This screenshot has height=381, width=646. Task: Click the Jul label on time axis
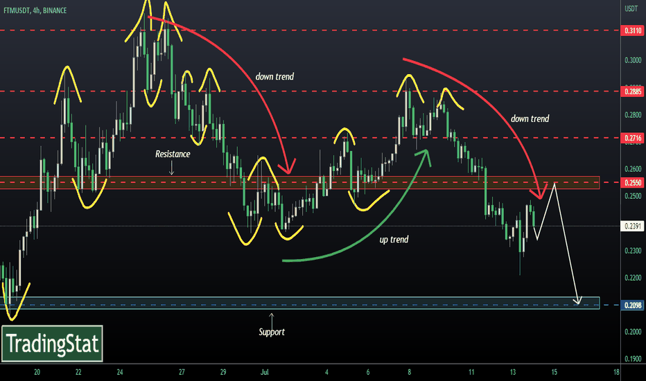(265, 372)
